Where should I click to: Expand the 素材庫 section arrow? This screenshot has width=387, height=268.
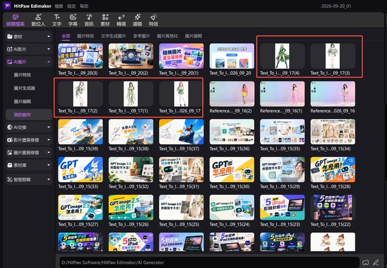click(49, 165)
